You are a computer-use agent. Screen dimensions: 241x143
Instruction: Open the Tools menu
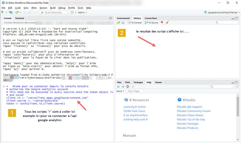[80, 8]
